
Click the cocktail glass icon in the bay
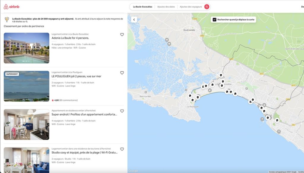(262, 119)
